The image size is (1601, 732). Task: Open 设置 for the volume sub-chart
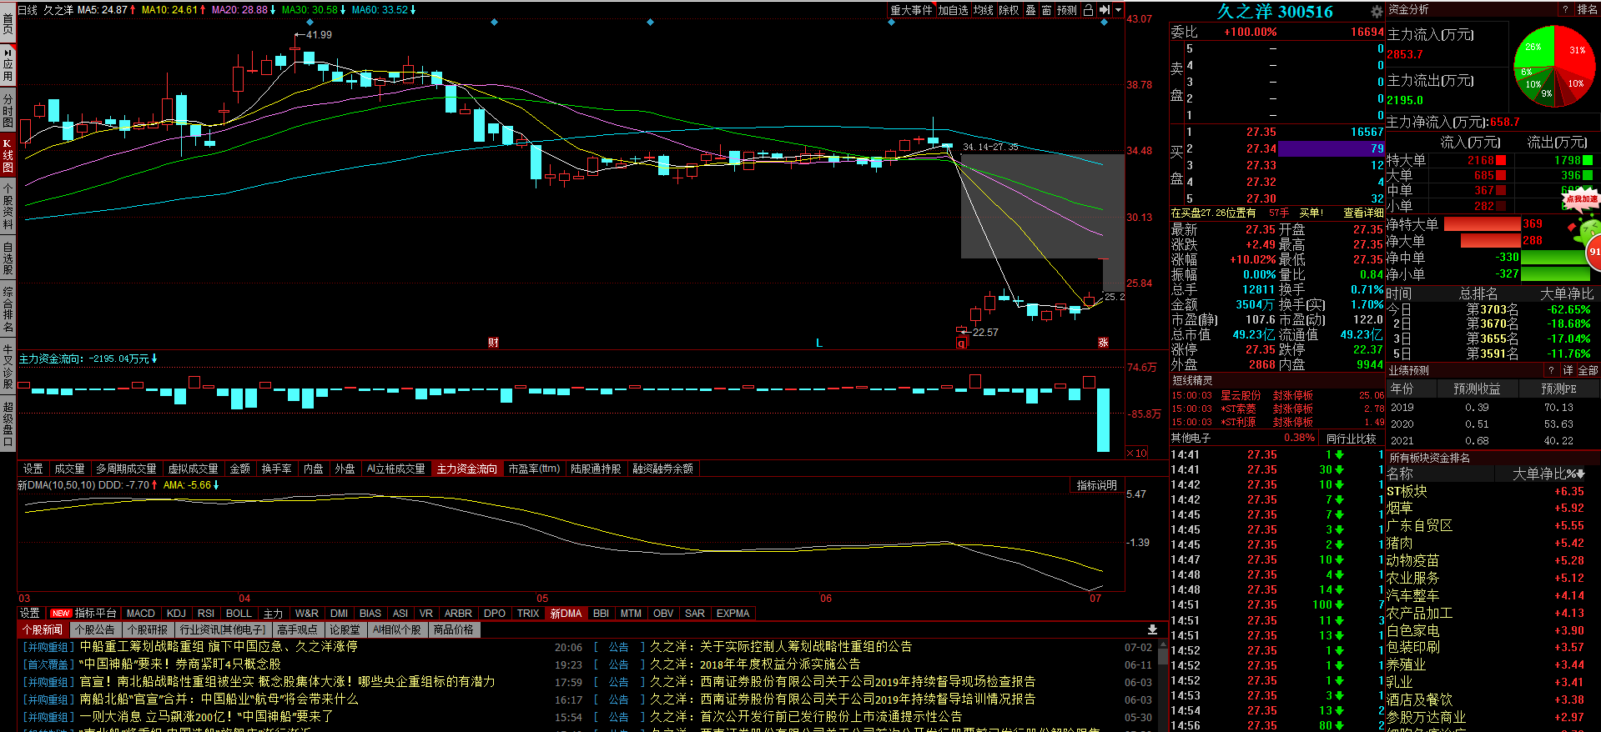33,469
